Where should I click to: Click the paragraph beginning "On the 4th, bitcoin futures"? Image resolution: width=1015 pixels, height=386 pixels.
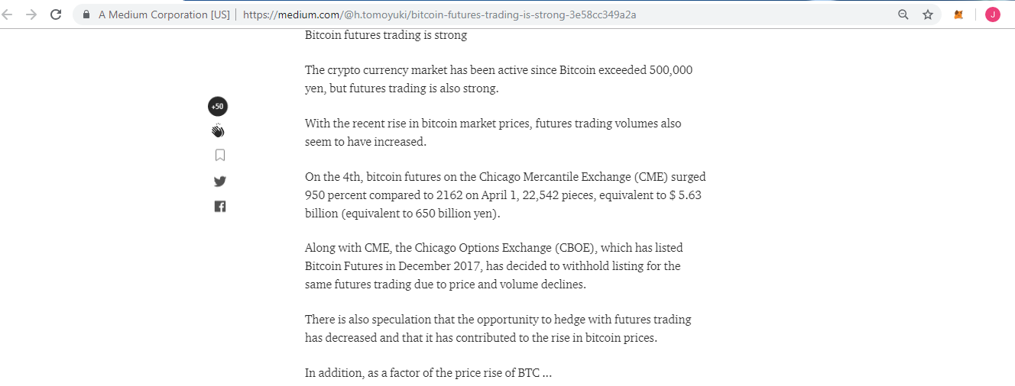(505, 195)
